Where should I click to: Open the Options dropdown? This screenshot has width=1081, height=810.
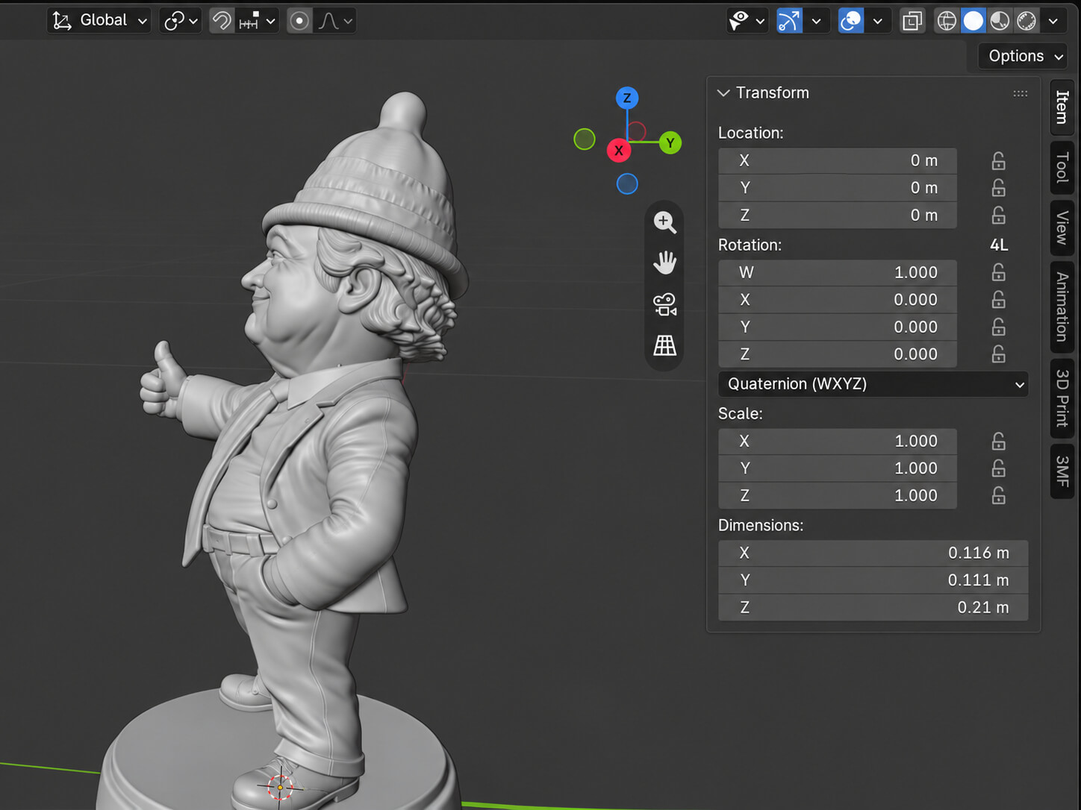pos(1023,56)
